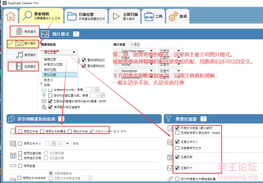The height and width of the screenshot is (183, 263).
Task: Check 相同创建日期 checkbox
Action: (20, 153)
